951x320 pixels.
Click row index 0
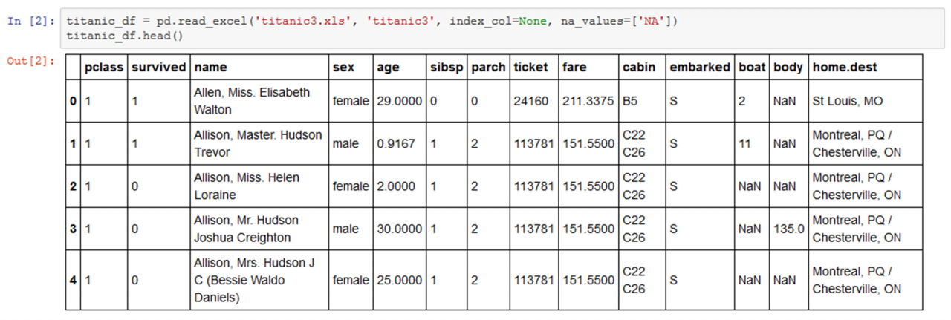73,101
